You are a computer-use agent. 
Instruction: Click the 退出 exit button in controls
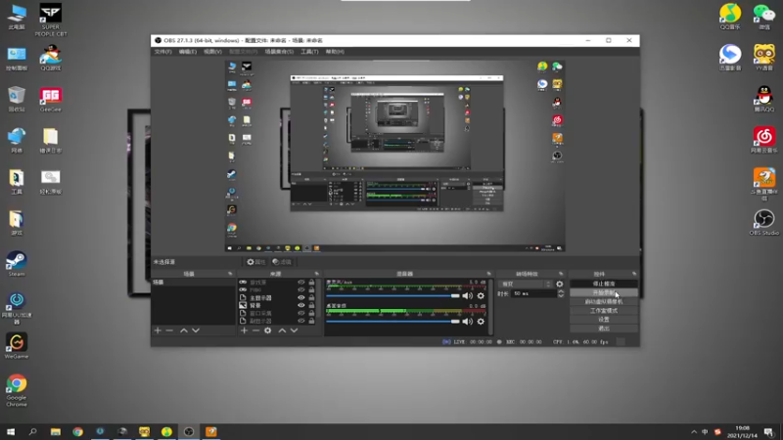coord(604,329)
